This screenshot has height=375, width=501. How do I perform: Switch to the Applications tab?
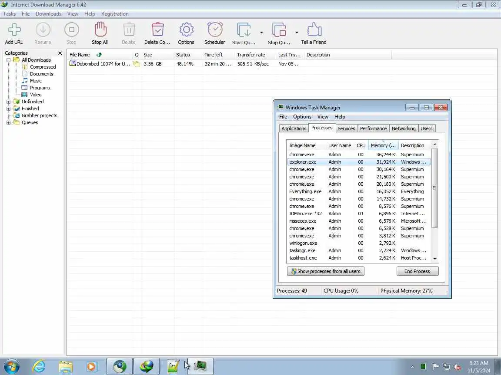(294, 128)
